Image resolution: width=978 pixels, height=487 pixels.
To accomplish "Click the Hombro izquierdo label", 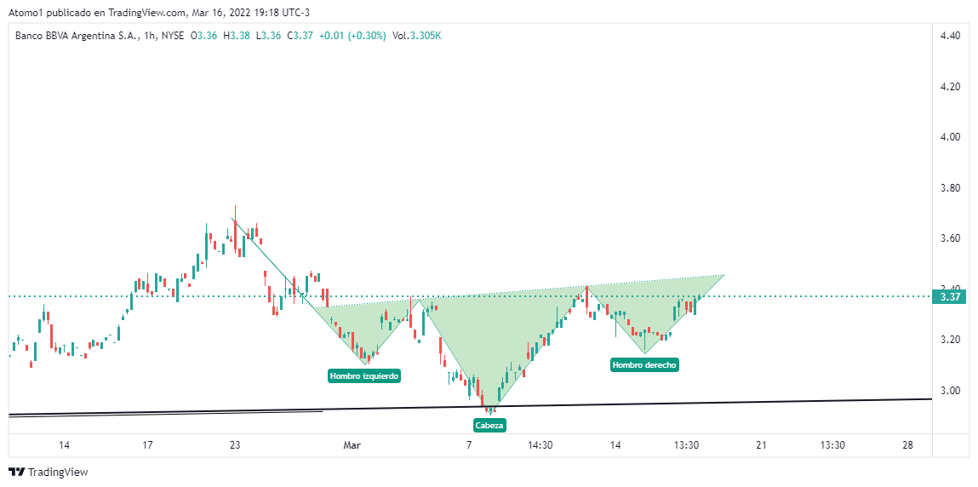I will click(363, 376).
